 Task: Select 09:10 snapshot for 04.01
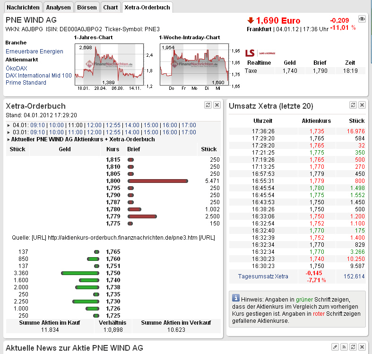(x=37, y=125)
